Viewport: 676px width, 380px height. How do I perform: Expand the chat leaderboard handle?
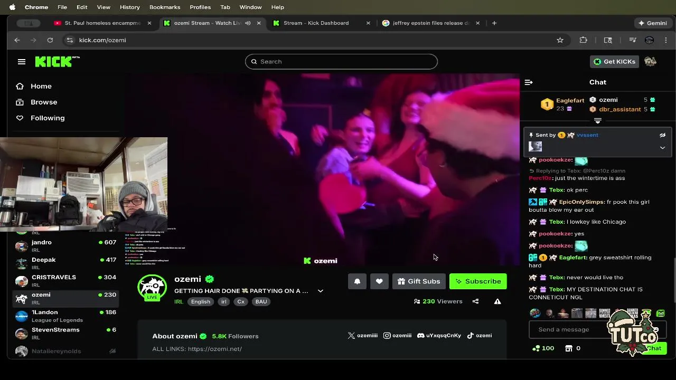[x=598, y=121]
